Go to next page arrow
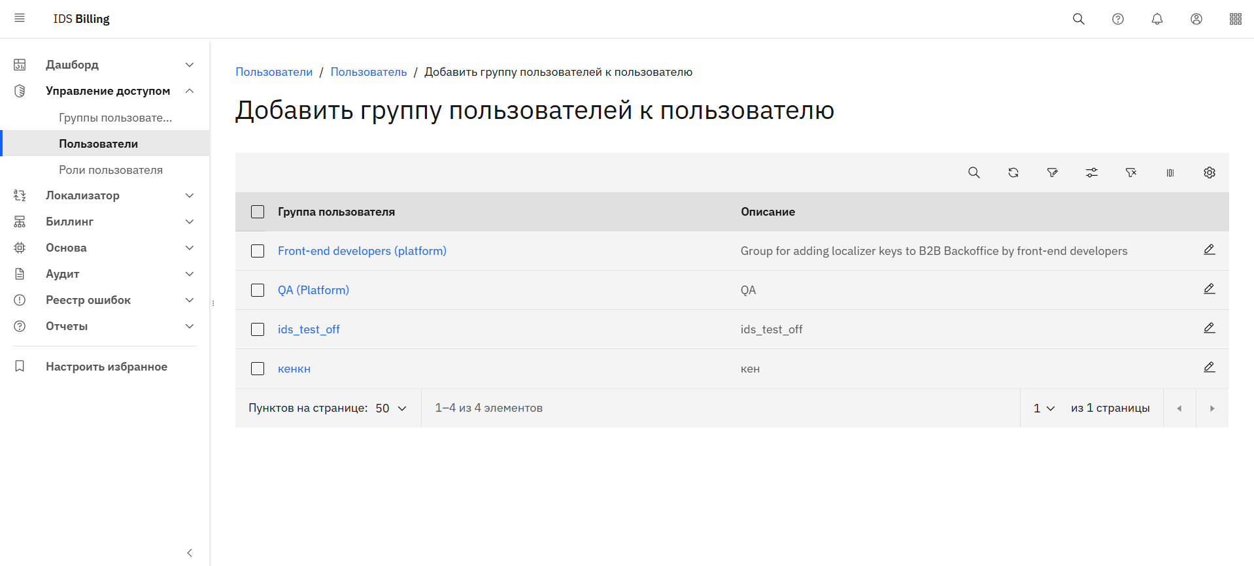 pyautogui.click(x=1212, y=408)
